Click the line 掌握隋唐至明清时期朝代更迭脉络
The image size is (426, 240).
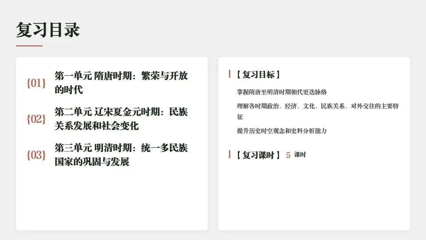(282, 92)
